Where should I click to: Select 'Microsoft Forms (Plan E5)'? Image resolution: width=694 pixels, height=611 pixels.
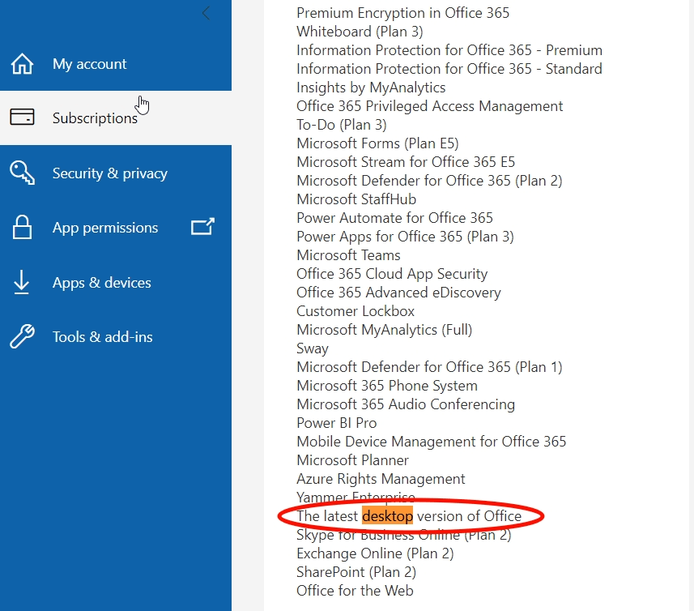377,143
